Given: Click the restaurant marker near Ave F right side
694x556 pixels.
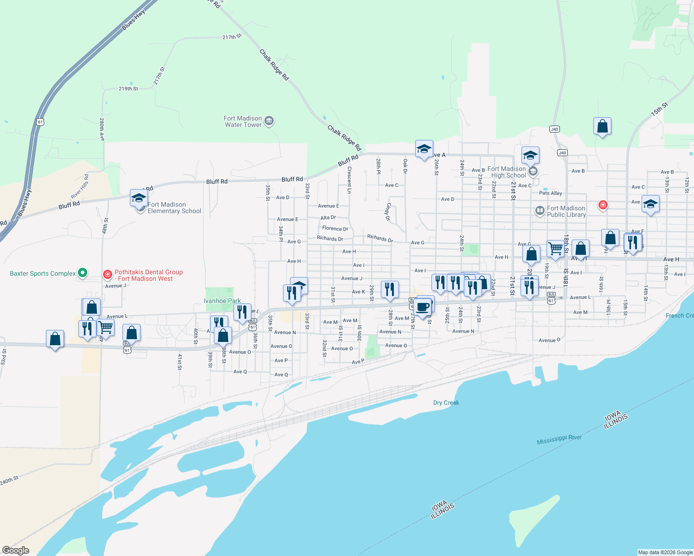Looking at the screenshot, I should coord(632,242).
